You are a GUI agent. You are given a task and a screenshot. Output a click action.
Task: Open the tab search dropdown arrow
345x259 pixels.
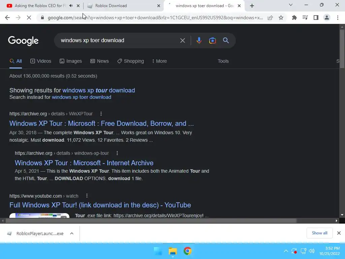pyautogui.click(x=291, y=5)
